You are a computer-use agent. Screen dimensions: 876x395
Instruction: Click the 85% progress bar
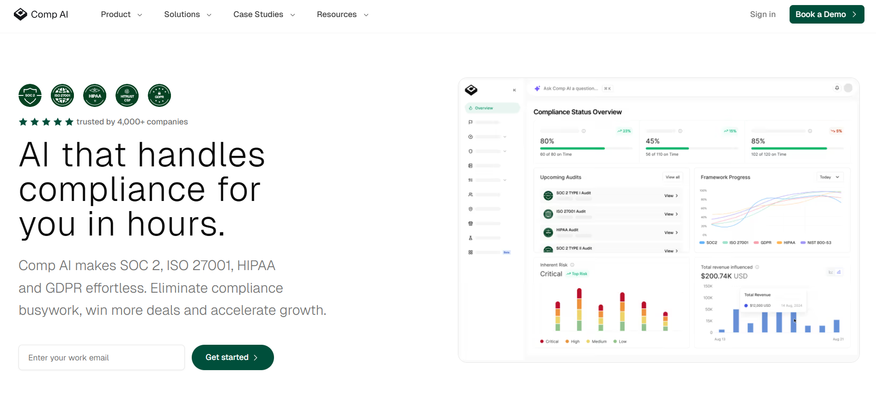tap(797, 148)
